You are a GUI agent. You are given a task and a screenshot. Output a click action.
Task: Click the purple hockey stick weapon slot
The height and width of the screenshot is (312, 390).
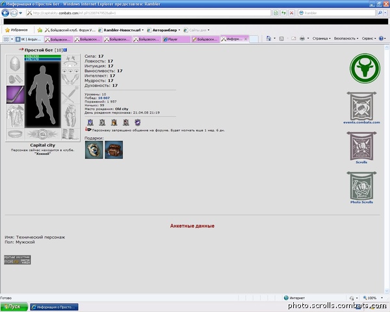point(15,94)
